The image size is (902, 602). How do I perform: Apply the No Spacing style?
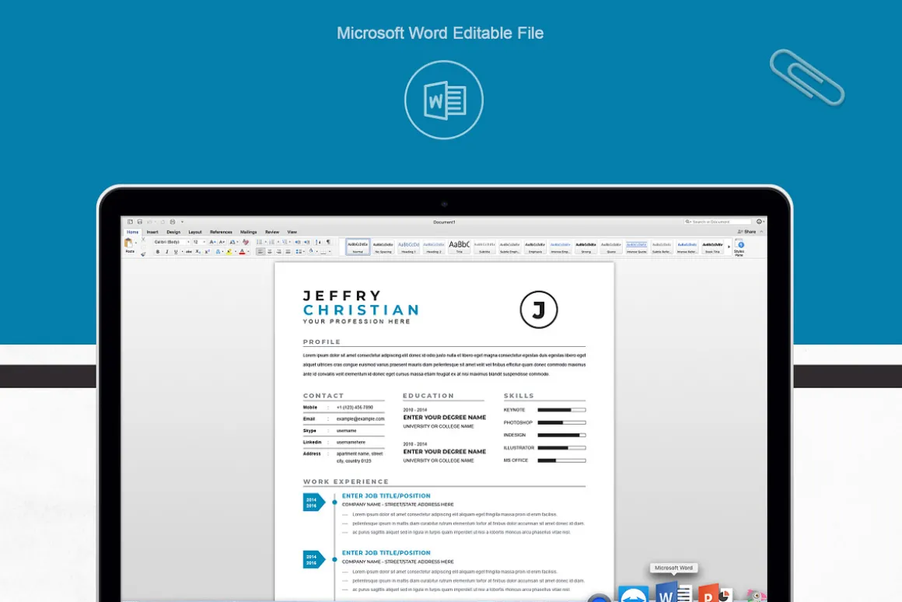383,247
